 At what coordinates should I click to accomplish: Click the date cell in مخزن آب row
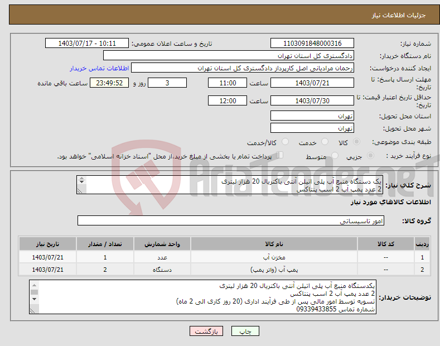[x=48, y=257]
